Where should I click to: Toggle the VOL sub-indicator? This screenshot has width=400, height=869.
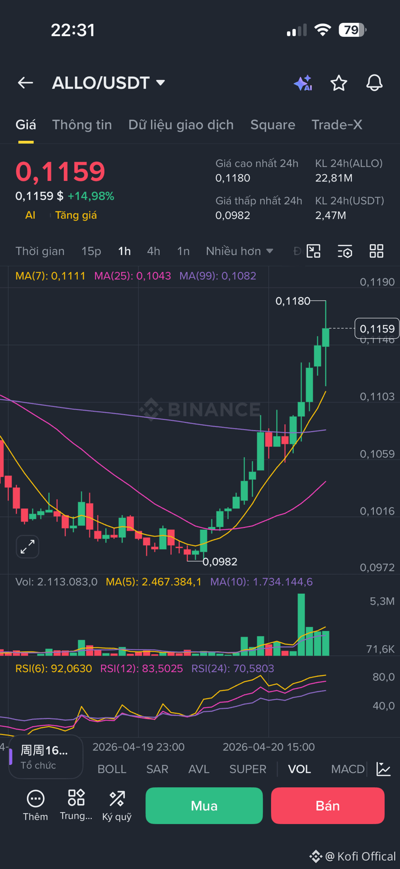(300, 769)
